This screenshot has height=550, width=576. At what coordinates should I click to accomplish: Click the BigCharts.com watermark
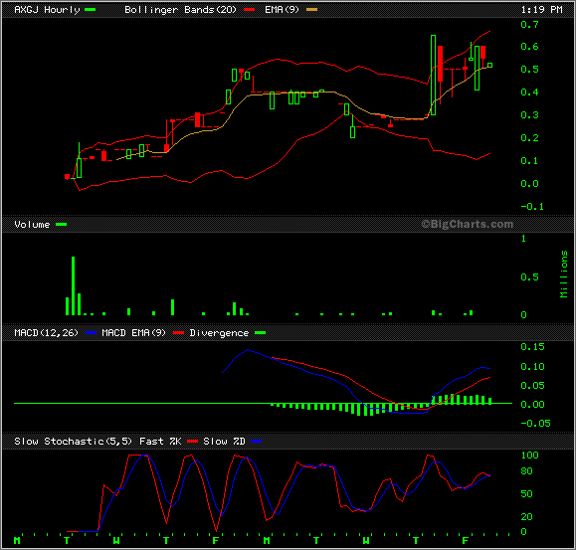tap(468, 224)
